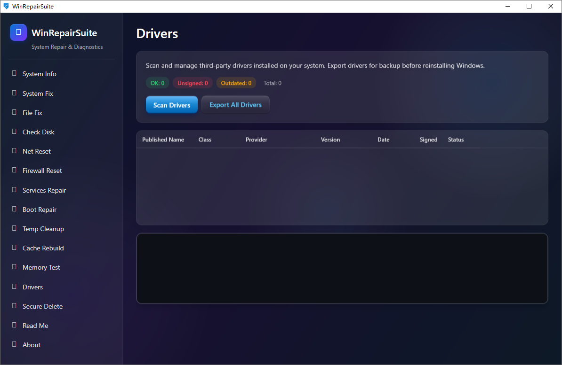Click the icon beside Cache Rebuild
The width and height of the screenshot is (562, 365).
pyautogui.click(x=14, y=248)
